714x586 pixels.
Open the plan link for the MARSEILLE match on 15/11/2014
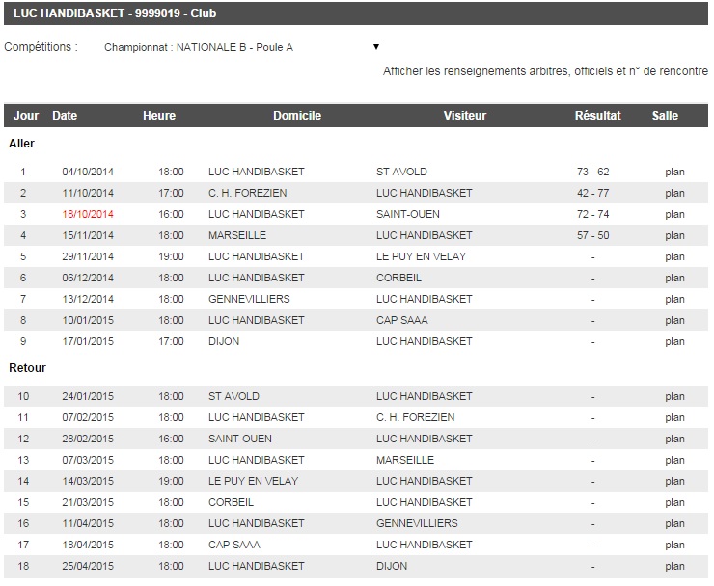click(674, 236)
